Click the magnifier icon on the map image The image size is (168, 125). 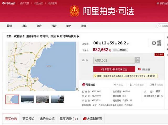point(77,89)
